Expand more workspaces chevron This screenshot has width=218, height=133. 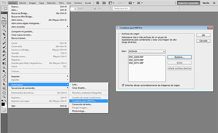click(x=214, y=3)
